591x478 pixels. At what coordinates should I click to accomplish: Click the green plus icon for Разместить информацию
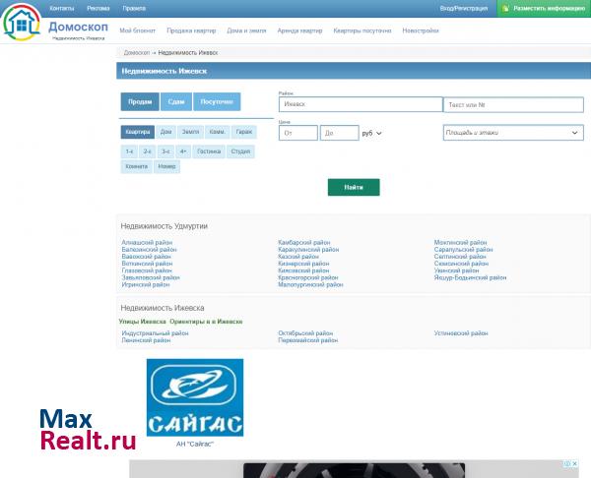tap(504, 8)
